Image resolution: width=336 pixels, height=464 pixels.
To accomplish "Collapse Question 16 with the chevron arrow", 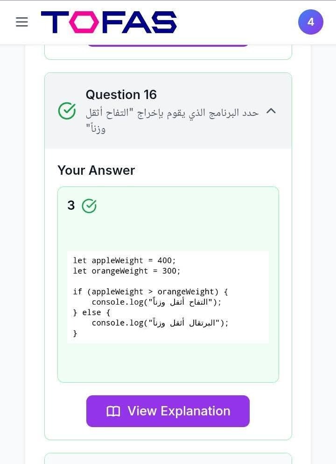I will coord(271,111).
